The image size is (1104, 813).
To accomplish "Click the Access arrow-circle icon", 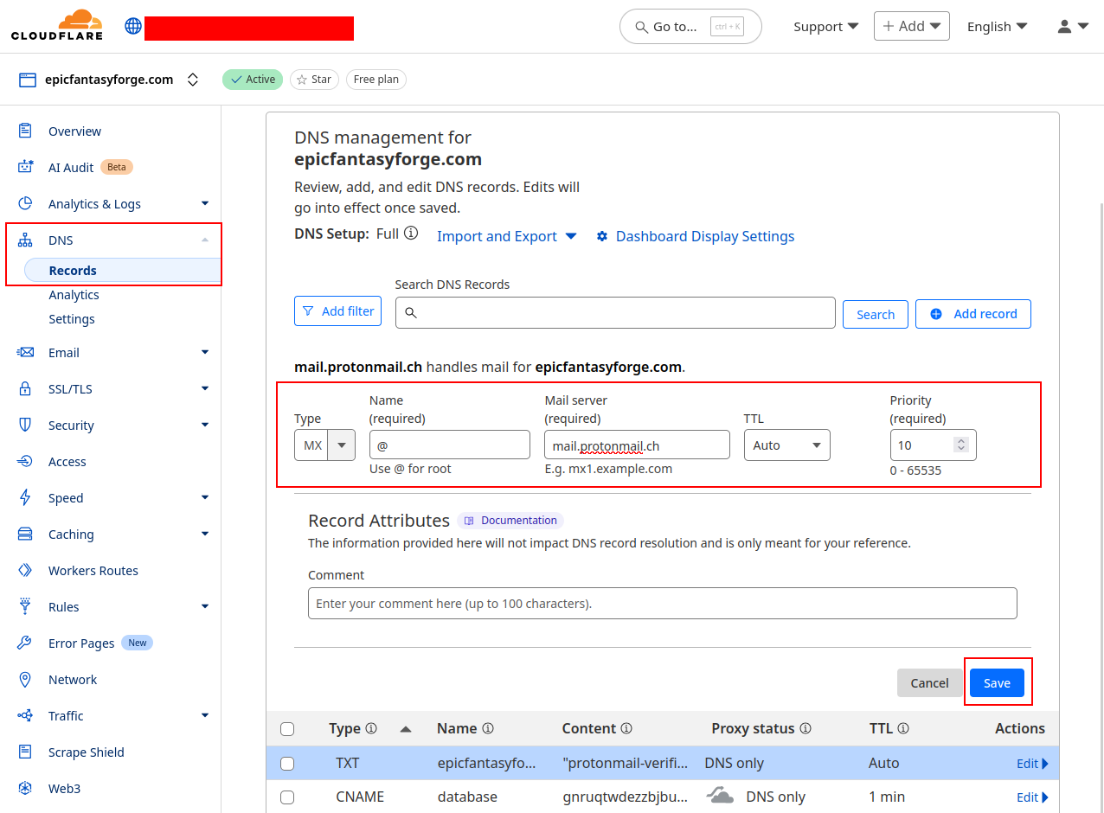I will [x=25, y=461].
